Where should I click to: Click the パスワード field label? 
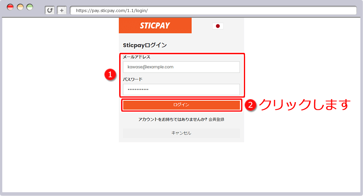[x=132, y=79]
